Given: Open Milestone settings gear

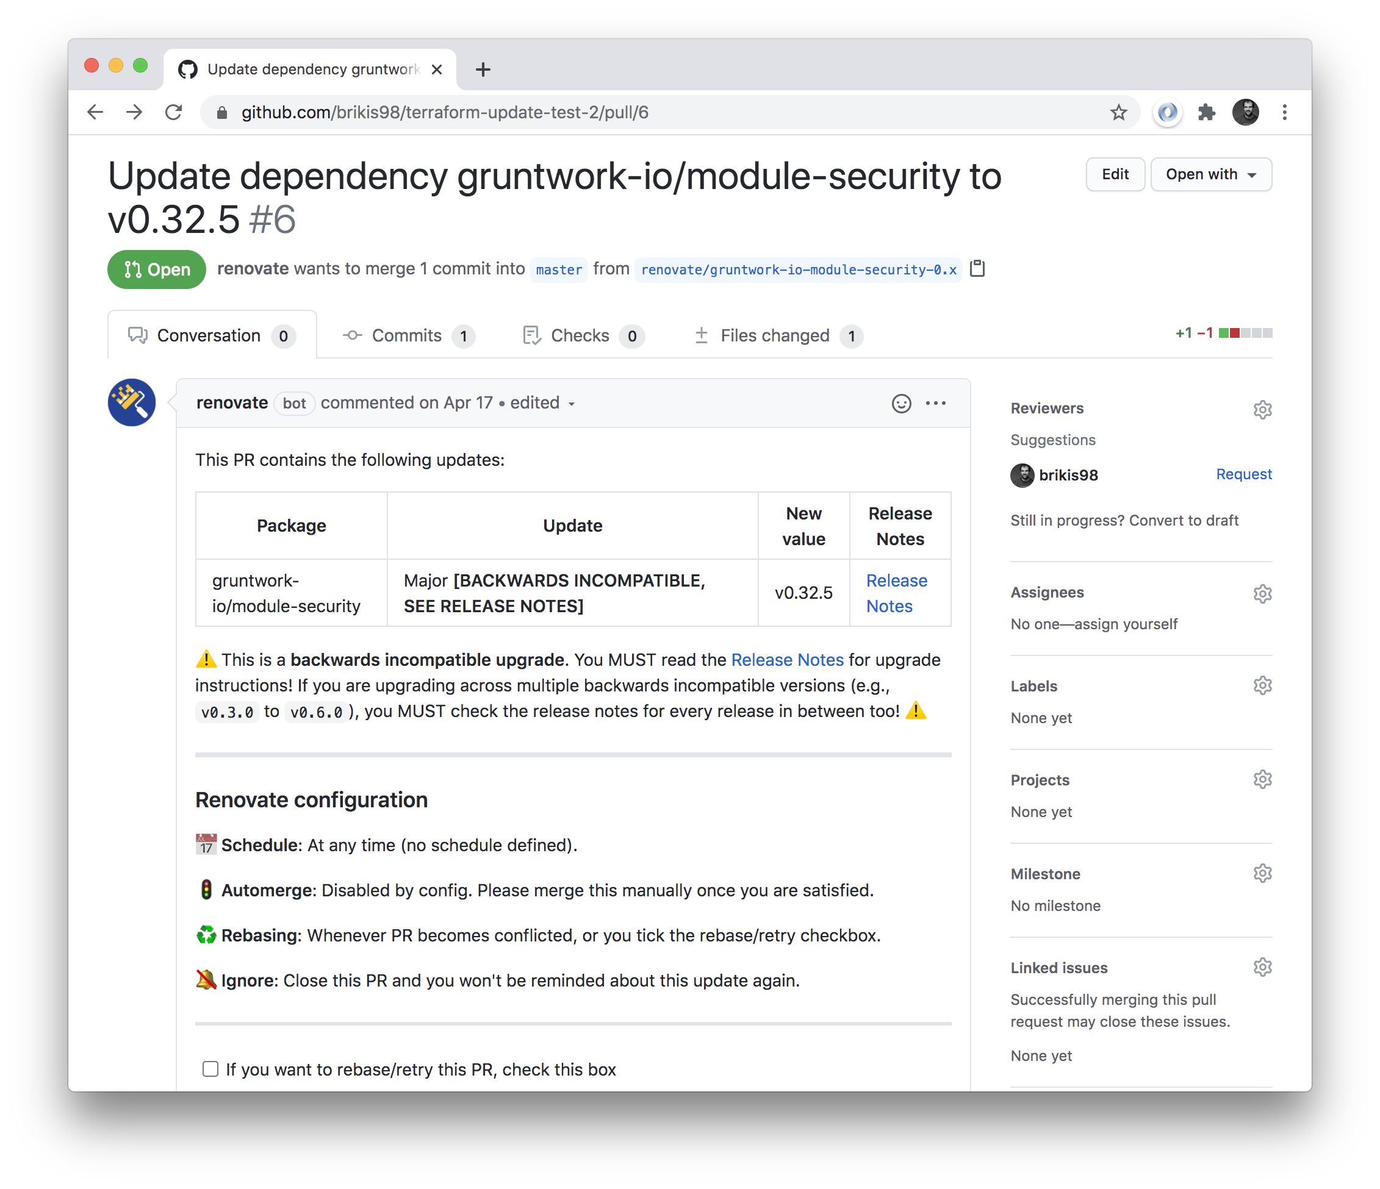Looking at the screenshot, I should click(x=1263, y=873).
